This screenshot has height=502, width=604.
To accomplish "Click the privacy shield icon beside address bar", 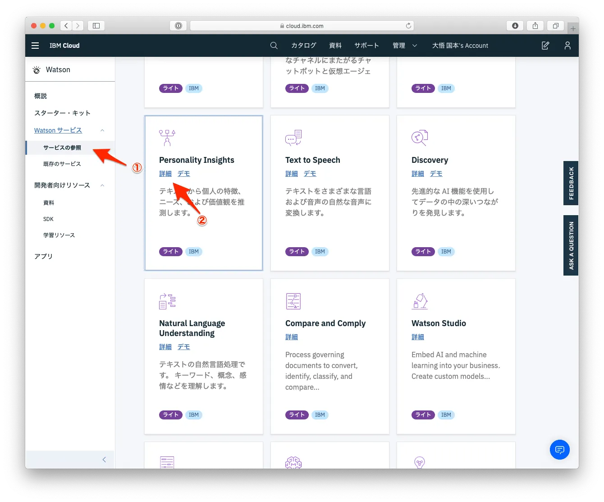I will (x=178, y=26).
